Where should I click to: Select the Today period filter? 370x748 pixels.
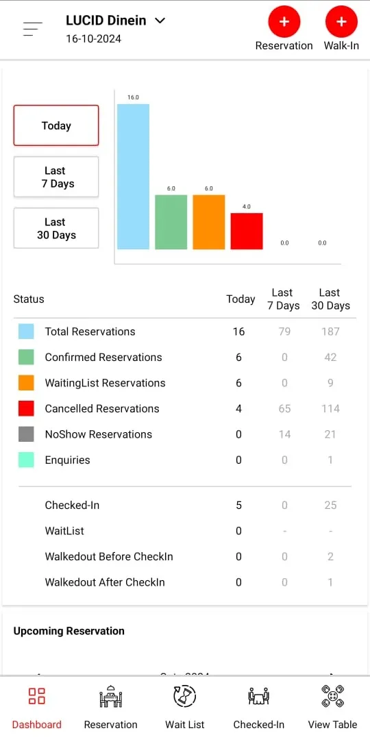[x=56, y=125]
